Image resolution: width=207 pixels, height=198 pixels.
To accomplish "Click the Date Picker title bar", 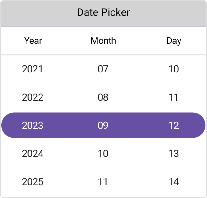I will click(103, 13).
